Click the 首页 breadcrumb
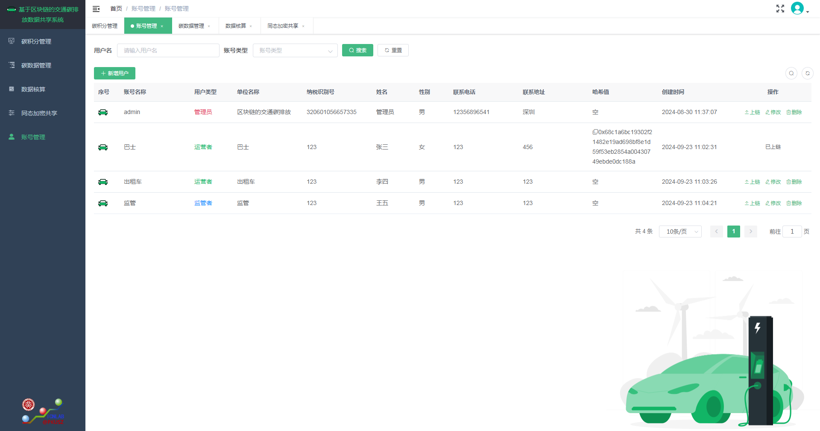820x431 pixels. pyautogui.click(x=116, y=9)
